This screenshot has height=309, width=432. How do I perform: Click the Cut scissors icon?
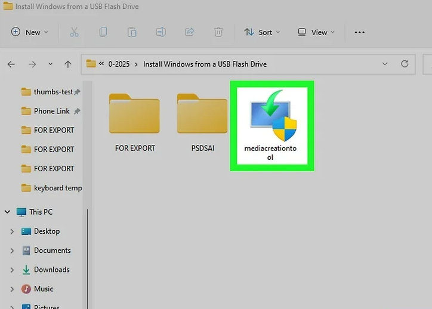point(74,32)
